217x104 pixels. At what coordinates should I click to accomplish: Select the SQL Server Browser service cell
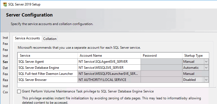[x=48, y=80]
